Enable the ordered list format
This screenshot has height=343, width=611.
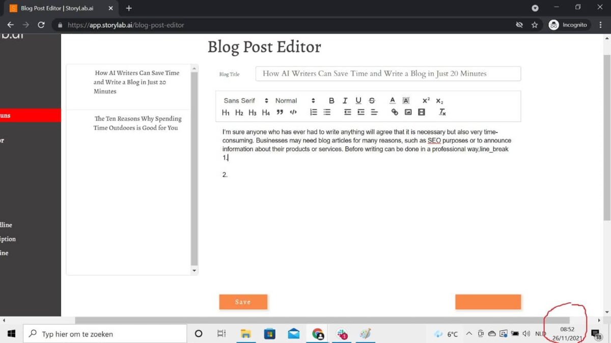tap(313, 112)
